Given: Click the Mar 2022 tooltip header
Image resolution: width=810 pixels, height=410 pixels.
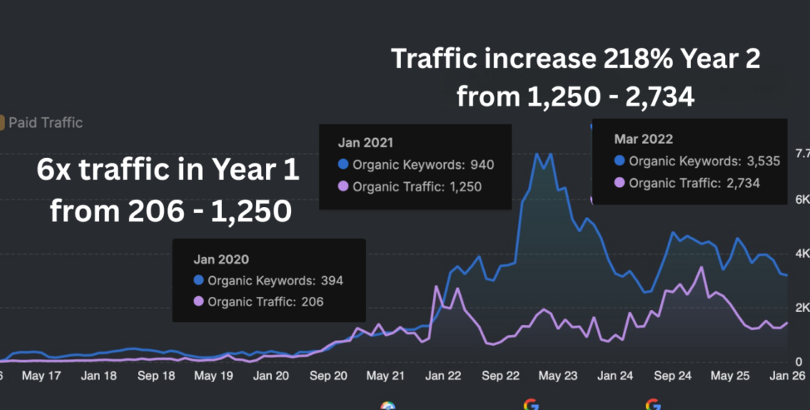Looking at the screenshot, I should pyautogui.click(x=643, y=139).
